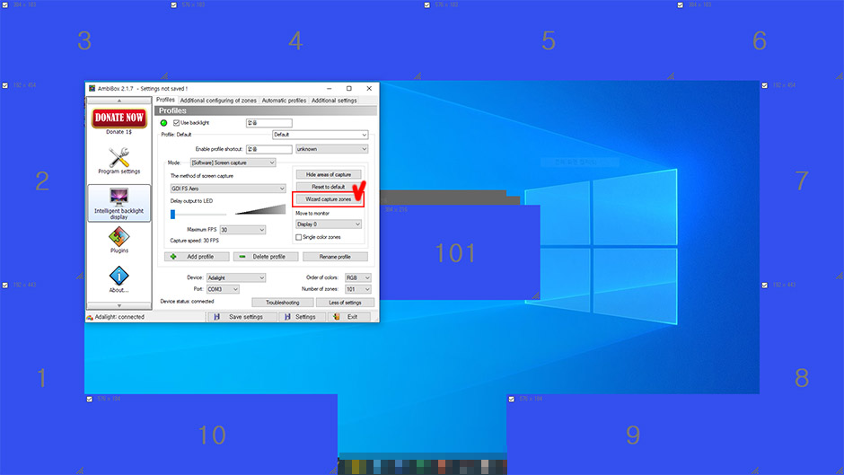
Task: Select the capture zone numbered 9
Action: coord(633,435)
